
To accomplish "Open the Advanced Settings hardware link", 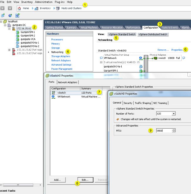I will 61,65.
